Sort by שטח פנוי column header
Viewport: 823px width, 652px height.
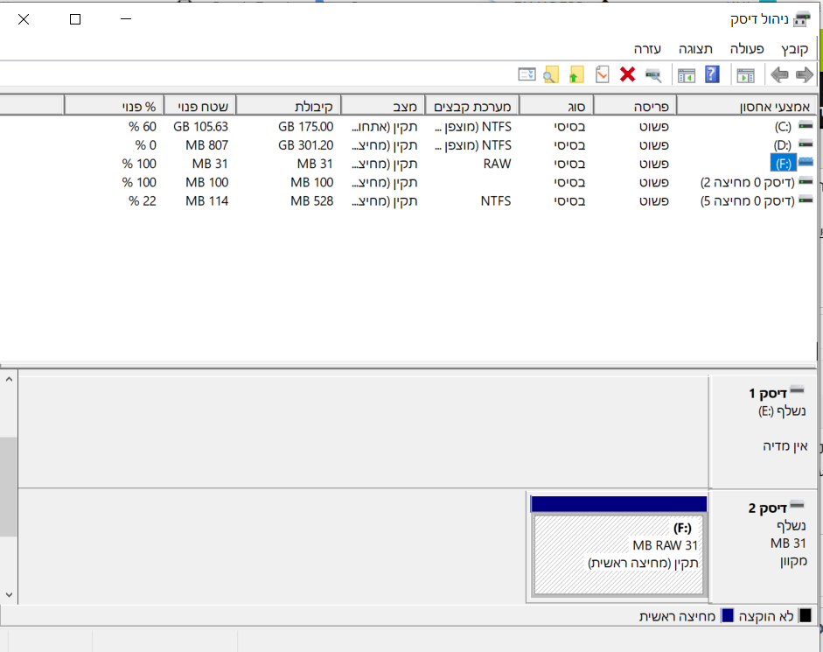pos(200,107)
